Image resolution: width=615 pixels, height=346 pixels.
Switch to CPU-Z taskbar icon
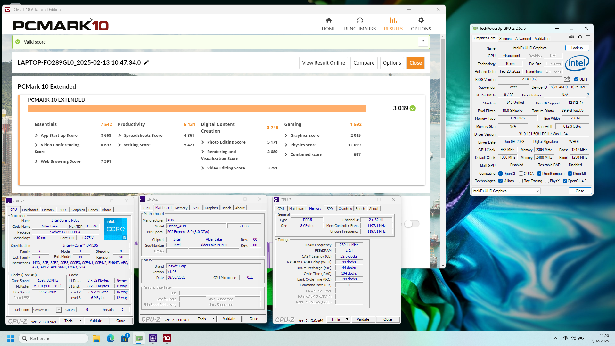[x=153, y=338]
